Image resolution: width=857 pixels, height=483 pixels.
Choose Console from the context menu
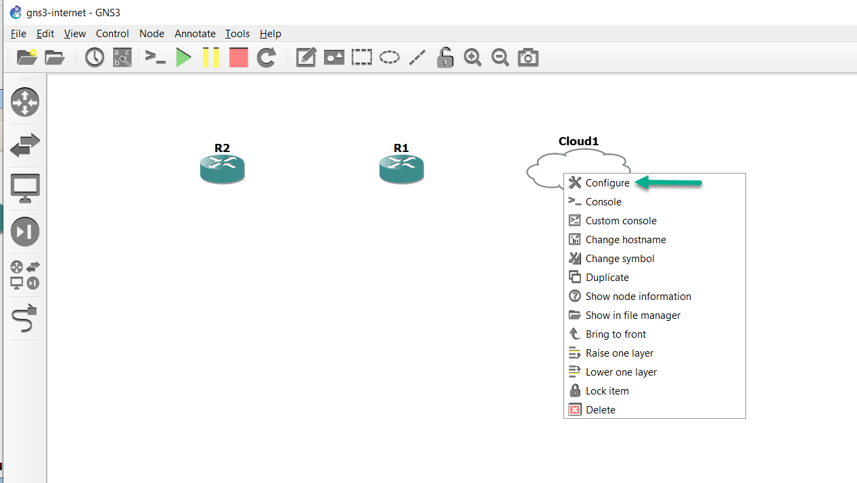point(655,202)
